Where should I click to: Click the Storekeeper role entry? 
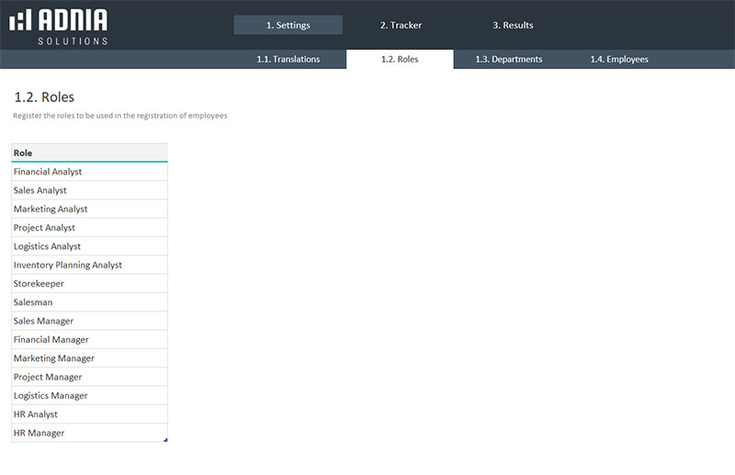(89, 284)
